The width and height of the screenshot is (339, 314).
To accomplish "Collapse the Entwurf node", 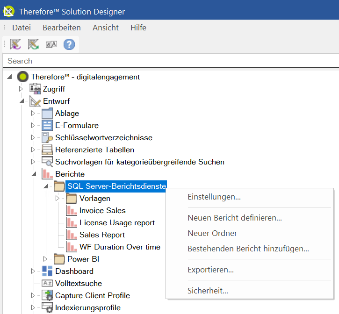I will (x=22, y=101).
